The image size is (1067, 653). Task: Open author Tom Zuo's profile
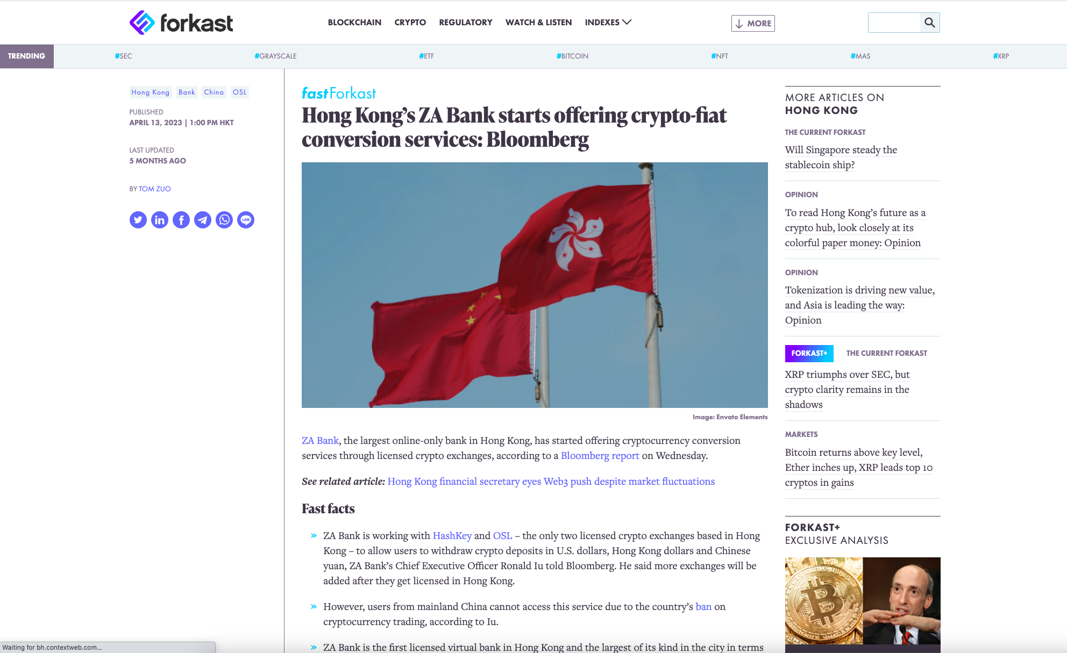[155, 189]
